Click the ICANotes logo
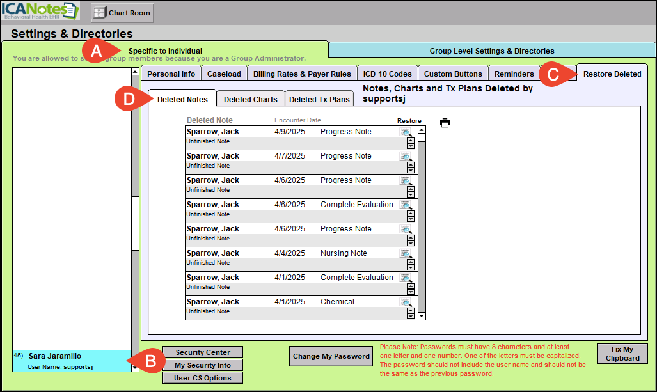 (x=40, y=12)
